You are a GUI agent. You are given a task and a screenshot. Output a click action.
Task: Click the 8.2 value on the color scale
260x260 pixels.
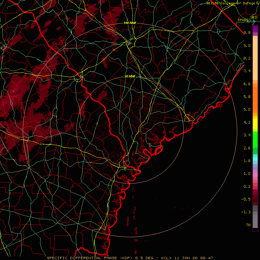(x=247, y=58)
